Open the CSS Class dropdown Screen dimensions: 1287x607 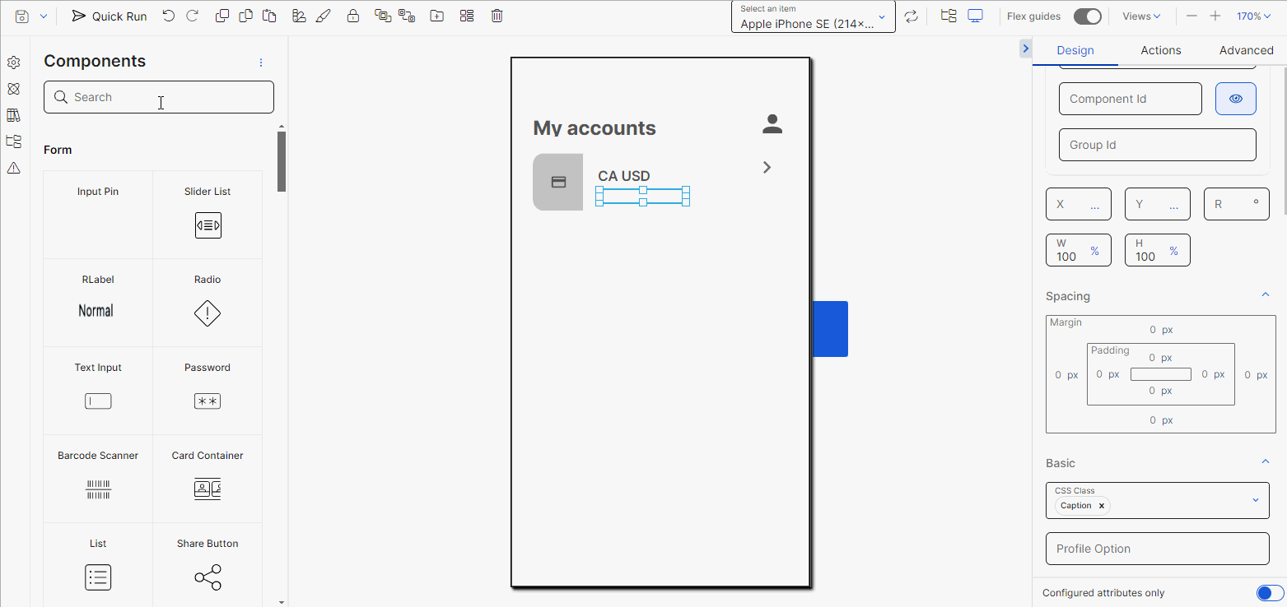[1256, 500]
